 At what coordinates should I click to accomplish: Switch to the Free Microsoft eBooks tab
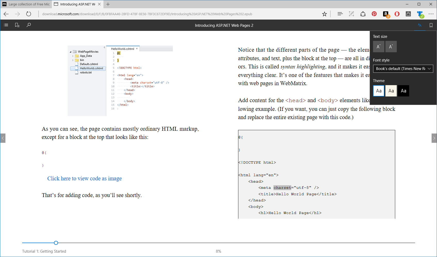tap(26, 4)
